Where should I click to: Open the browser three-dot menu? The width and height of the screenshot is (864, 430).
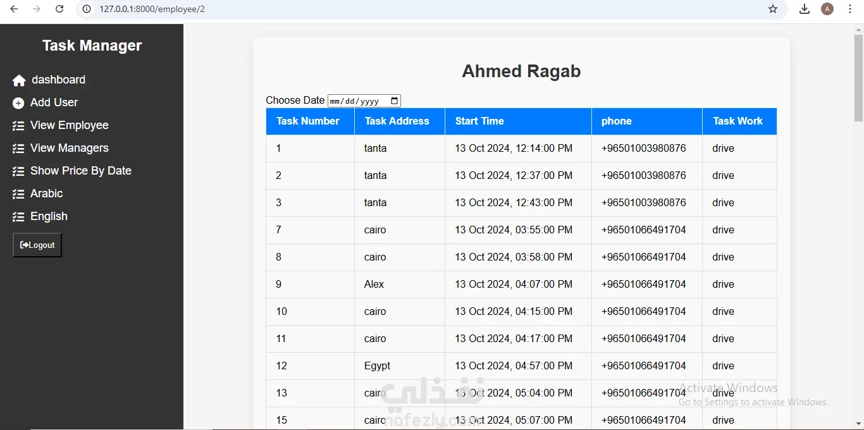tap(850, 9)
